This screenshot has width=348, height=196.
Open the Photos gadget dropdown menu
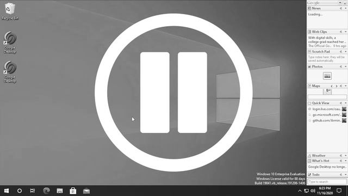tap(346, 66)
